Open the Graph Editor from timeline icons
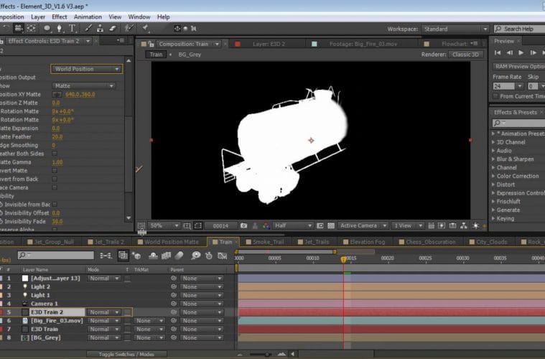This screenshot has height=359, width=545. point(222,256)
